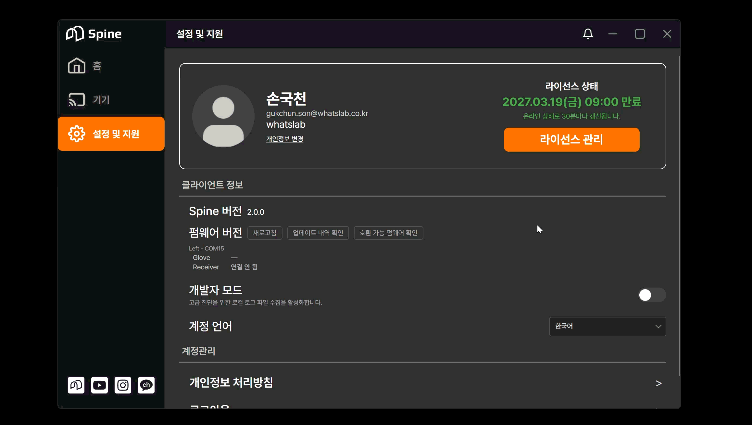Click the vertical scrollbar on the right
This screenshot has height=425, width=752.
coord(679,216)
